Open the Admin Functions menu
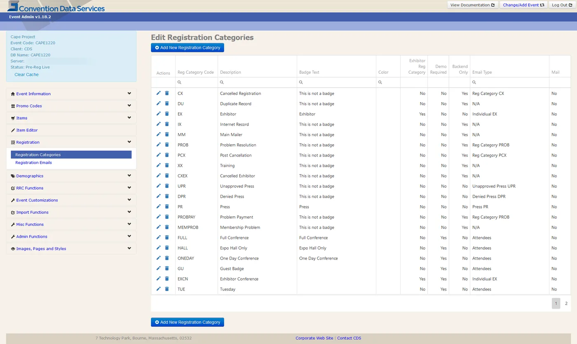The image size is (577, 344). 32,236
